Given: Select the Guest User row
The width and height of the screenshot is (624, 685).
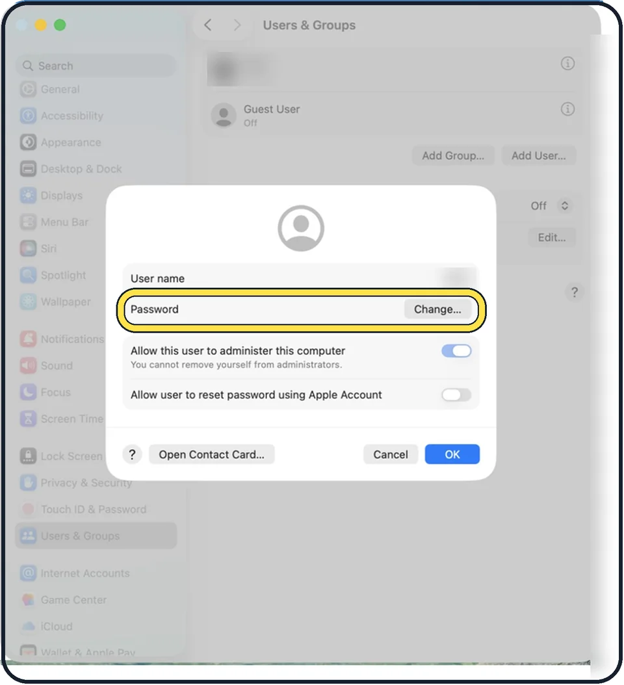Looking at the screenshot, I should [393, 115].
